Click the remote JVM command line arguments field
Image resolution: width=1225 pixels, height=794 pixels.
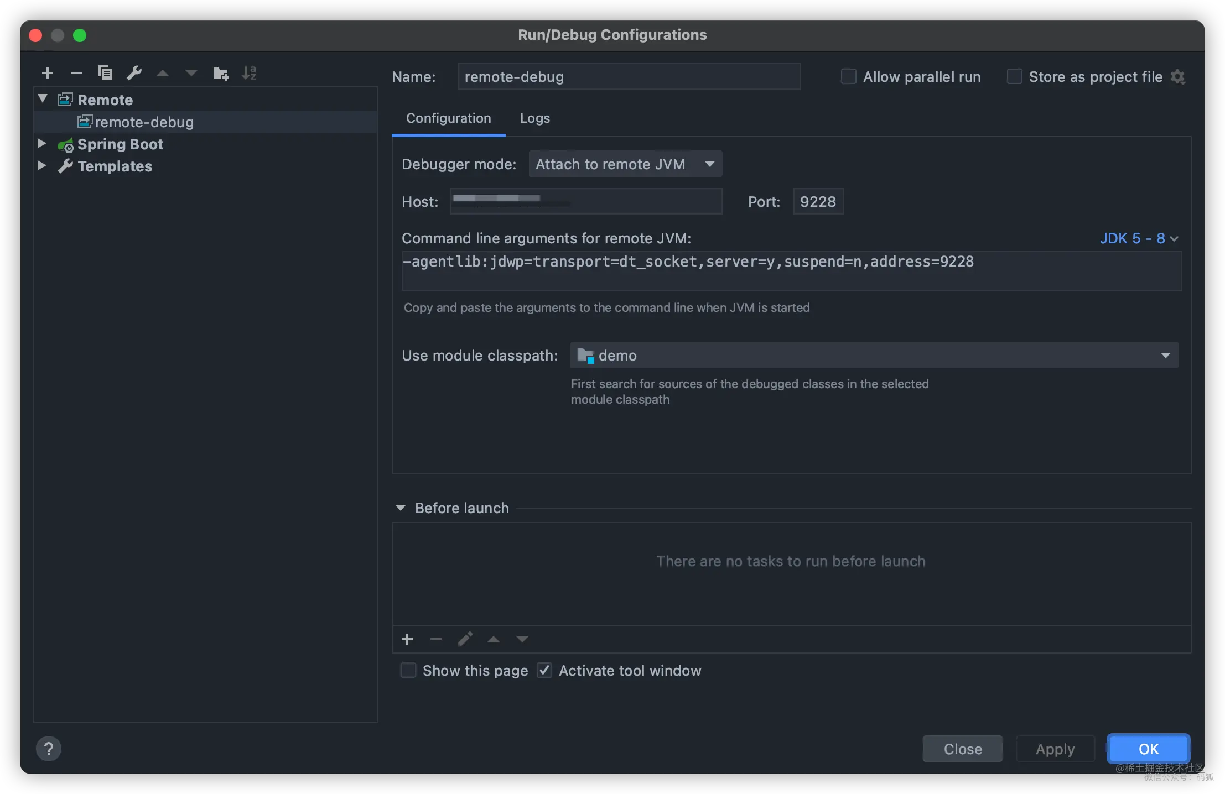(791, 271)
